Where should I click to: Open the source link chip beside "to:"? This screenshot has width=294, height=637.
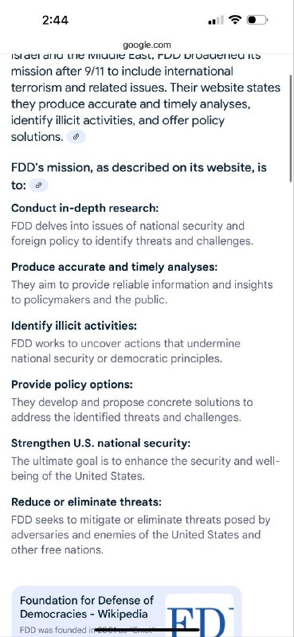38,186
